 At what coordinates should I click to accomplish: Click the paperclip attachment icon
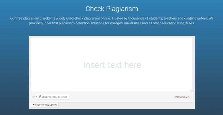[x=40, y=97]
